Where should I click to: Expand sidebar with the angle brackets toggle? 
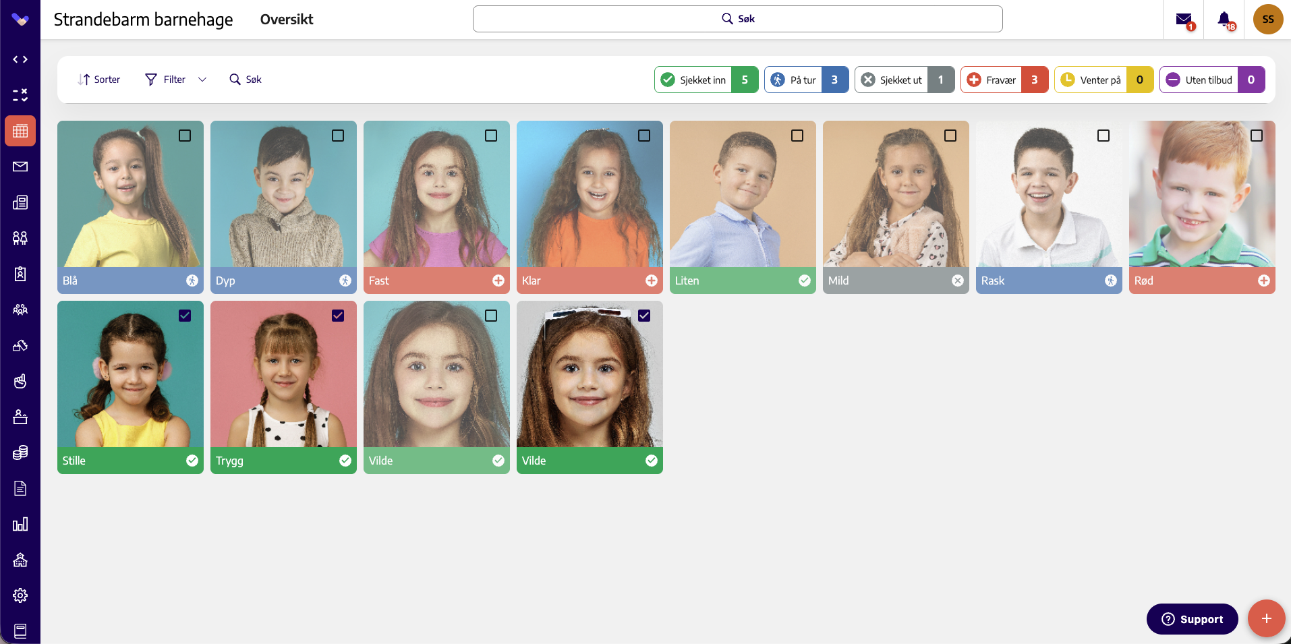(x=20, y=59)
